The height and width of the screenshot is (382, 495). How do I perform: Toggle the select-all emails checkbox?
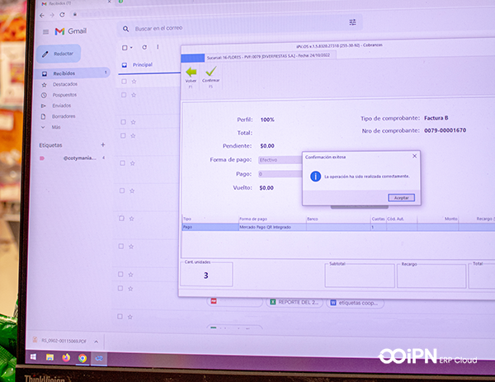125,48
